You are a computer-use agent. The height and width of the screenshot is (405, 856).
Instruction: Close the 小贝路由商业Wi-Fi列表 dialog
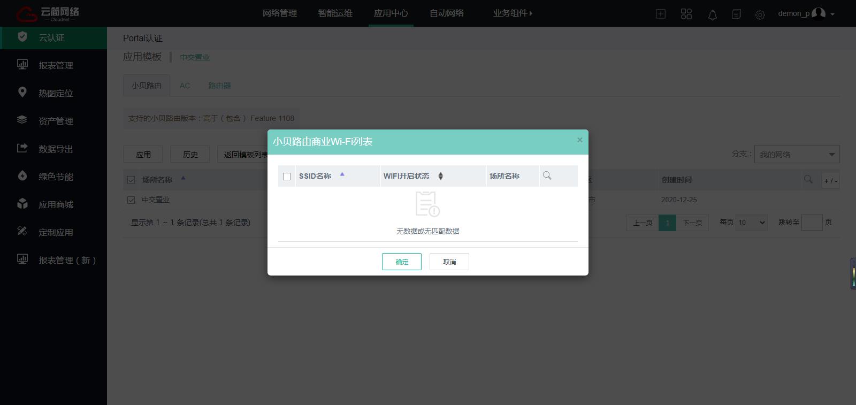(579, 140)
